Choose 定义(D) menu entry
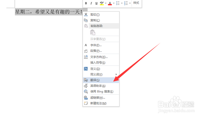This screenshot has height=118, width=206. point(101,69)
